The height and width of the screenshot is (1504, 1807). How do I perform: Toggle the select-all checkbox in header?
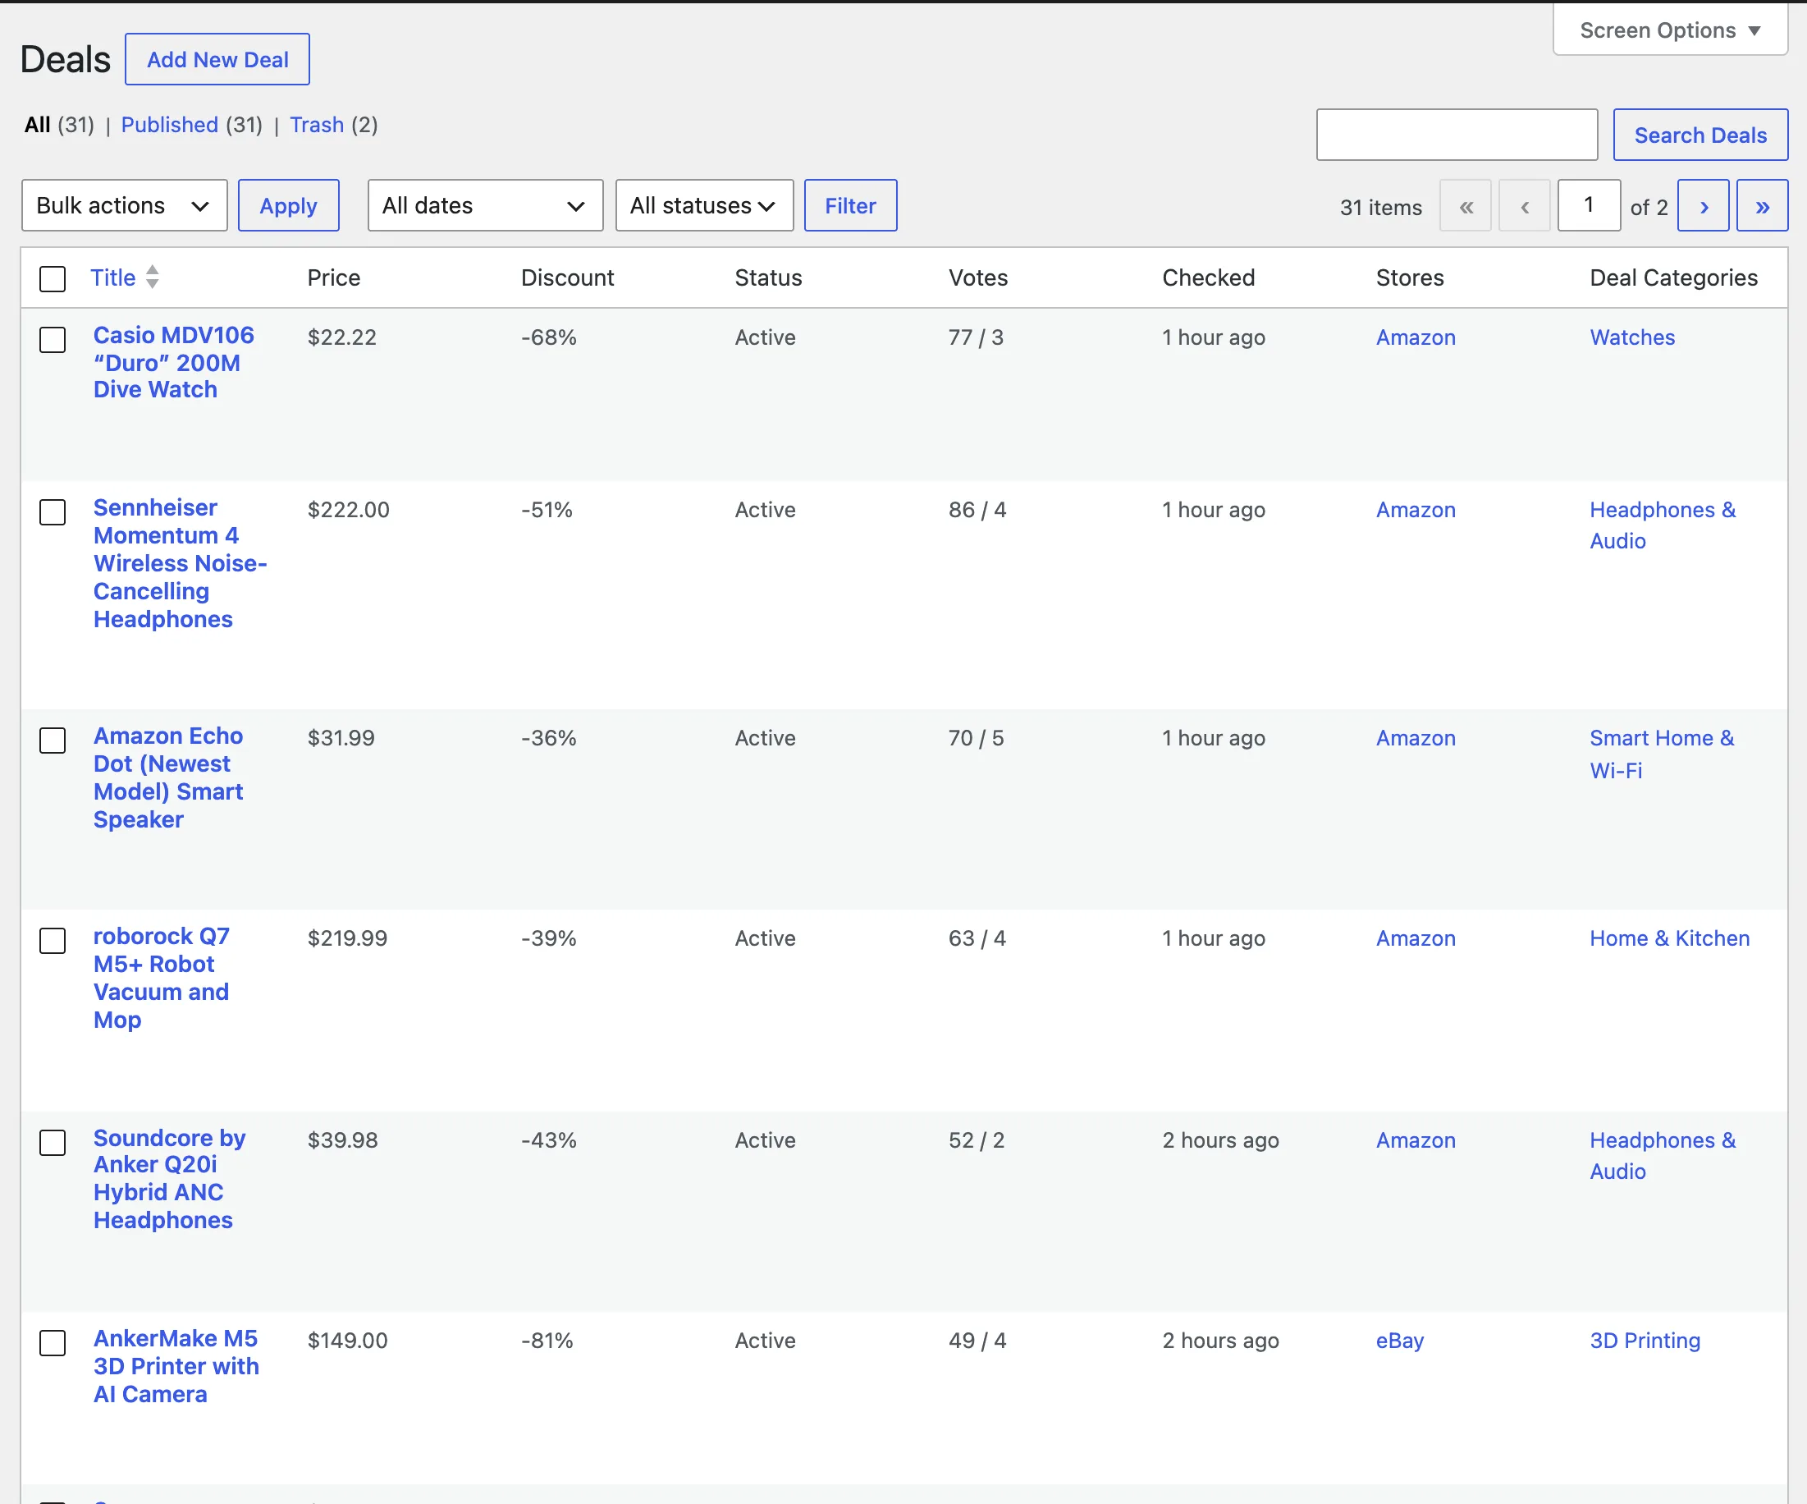point(53,279)
